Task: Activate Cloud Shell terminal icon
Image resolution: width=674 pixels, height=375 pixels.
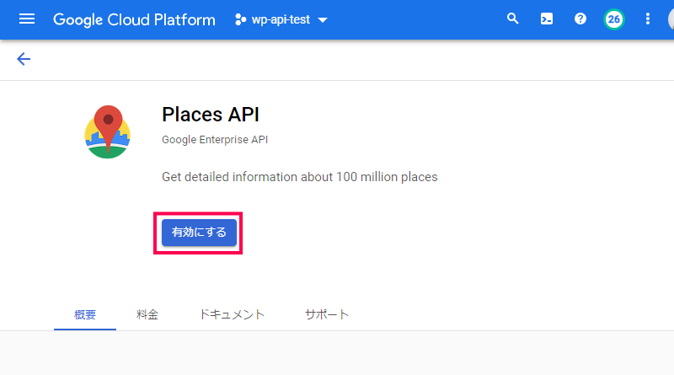Action: coord(546,19)
